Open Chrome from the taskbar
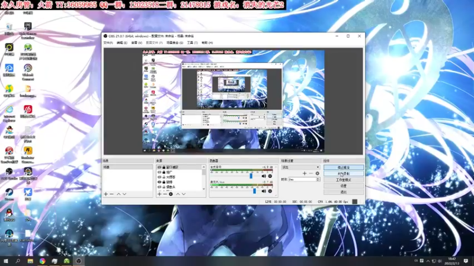This screenshot has width=474, height=266. (x=42, y=261)
